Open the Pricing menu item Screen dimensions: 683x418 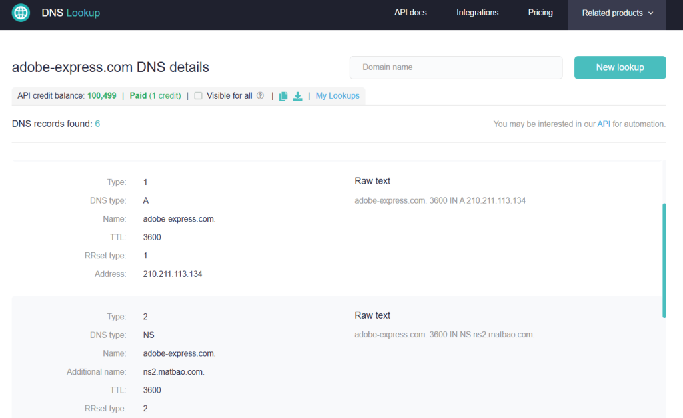(540, 13)
